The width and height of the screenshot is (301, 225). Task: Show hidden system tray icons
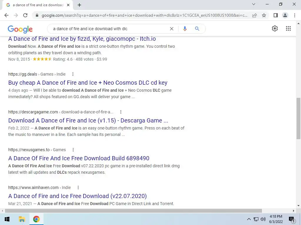coord(249,219)
